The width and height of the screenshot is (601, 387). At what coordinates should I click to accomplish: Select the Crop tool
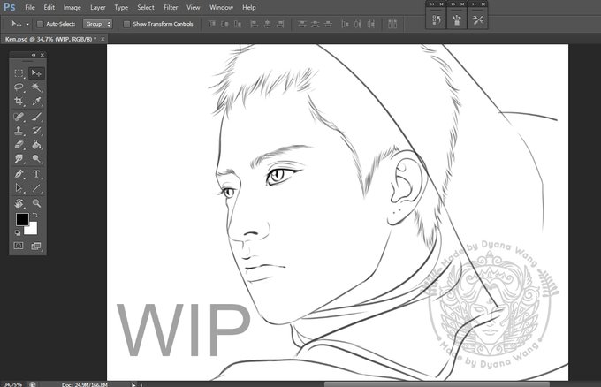[x=19, y=102]
